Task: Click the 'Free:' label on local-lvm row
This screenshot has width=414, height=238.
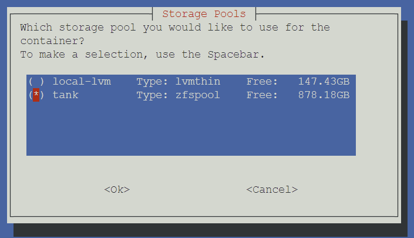Action: pyautogui.click(x=262, y=82)
